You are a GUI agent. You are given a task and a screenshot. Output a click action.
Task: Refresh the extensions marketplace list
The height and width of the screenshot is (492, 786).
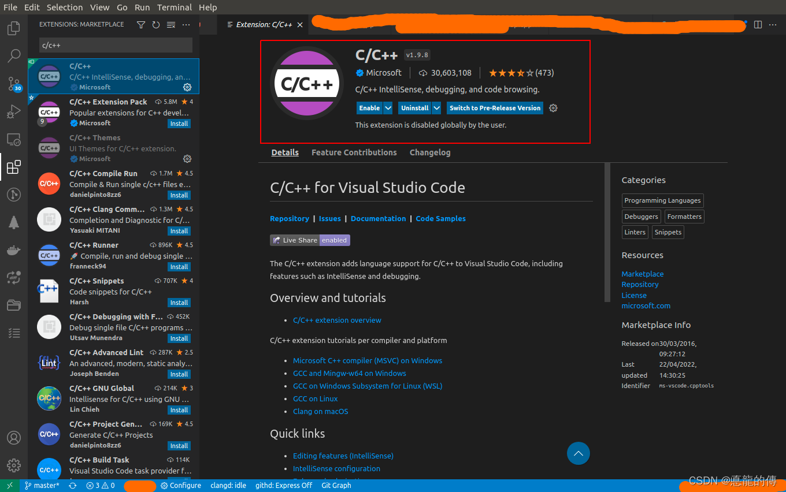(156, 24)
